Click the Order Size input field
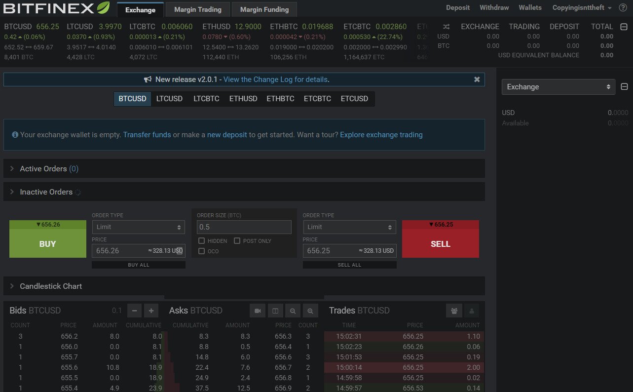Viewport: 633px width, 392px height. pyautogui.click(x=244, y=227)
